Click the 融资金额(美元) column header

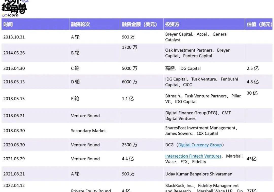(139, 24)
